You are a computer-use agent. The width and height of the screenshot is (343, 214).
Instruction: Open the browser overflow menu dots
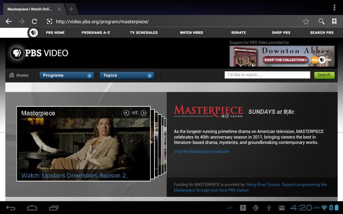point(334,7)
